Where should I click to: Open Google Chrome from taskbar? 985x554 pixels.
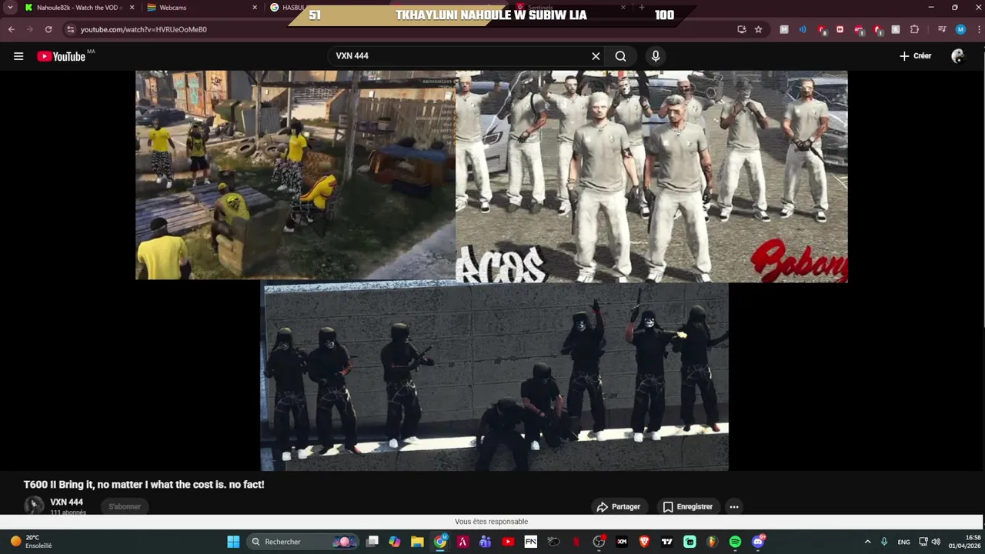[440, 542]
